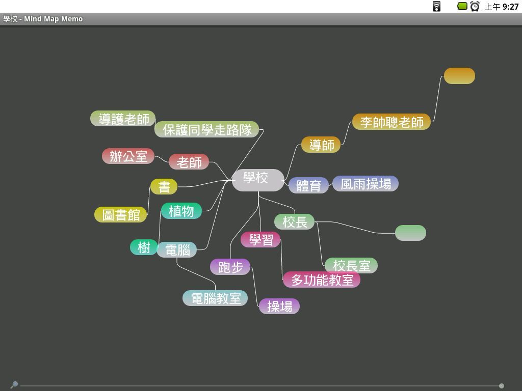522x391 pixels.
Task: Tap the 風雨操場 node
Action: click(366, 184)
